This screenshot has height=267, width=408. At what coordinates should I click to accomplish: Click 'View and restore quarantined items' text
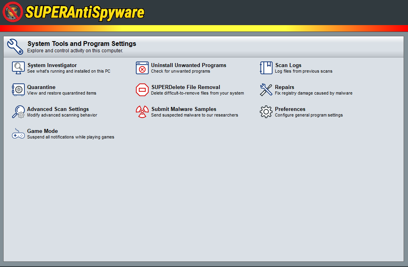tap(62, 93)
